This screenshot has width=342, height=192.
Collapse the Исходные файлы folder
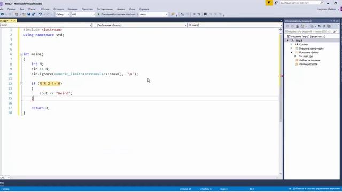tap(291, 52)
